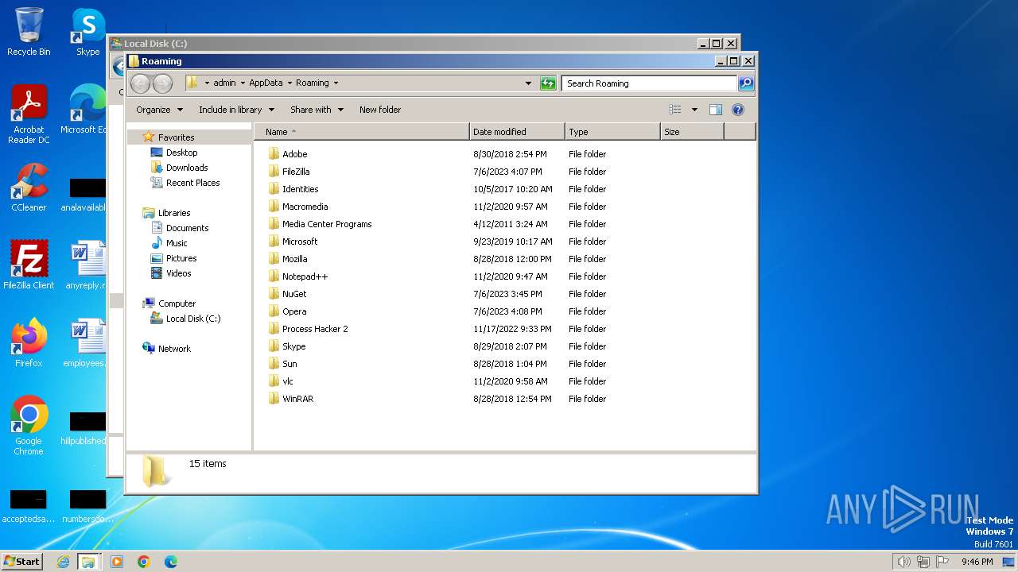Select Pictures library
This screenshot has height=572, width=1018.
click(181, 258)
